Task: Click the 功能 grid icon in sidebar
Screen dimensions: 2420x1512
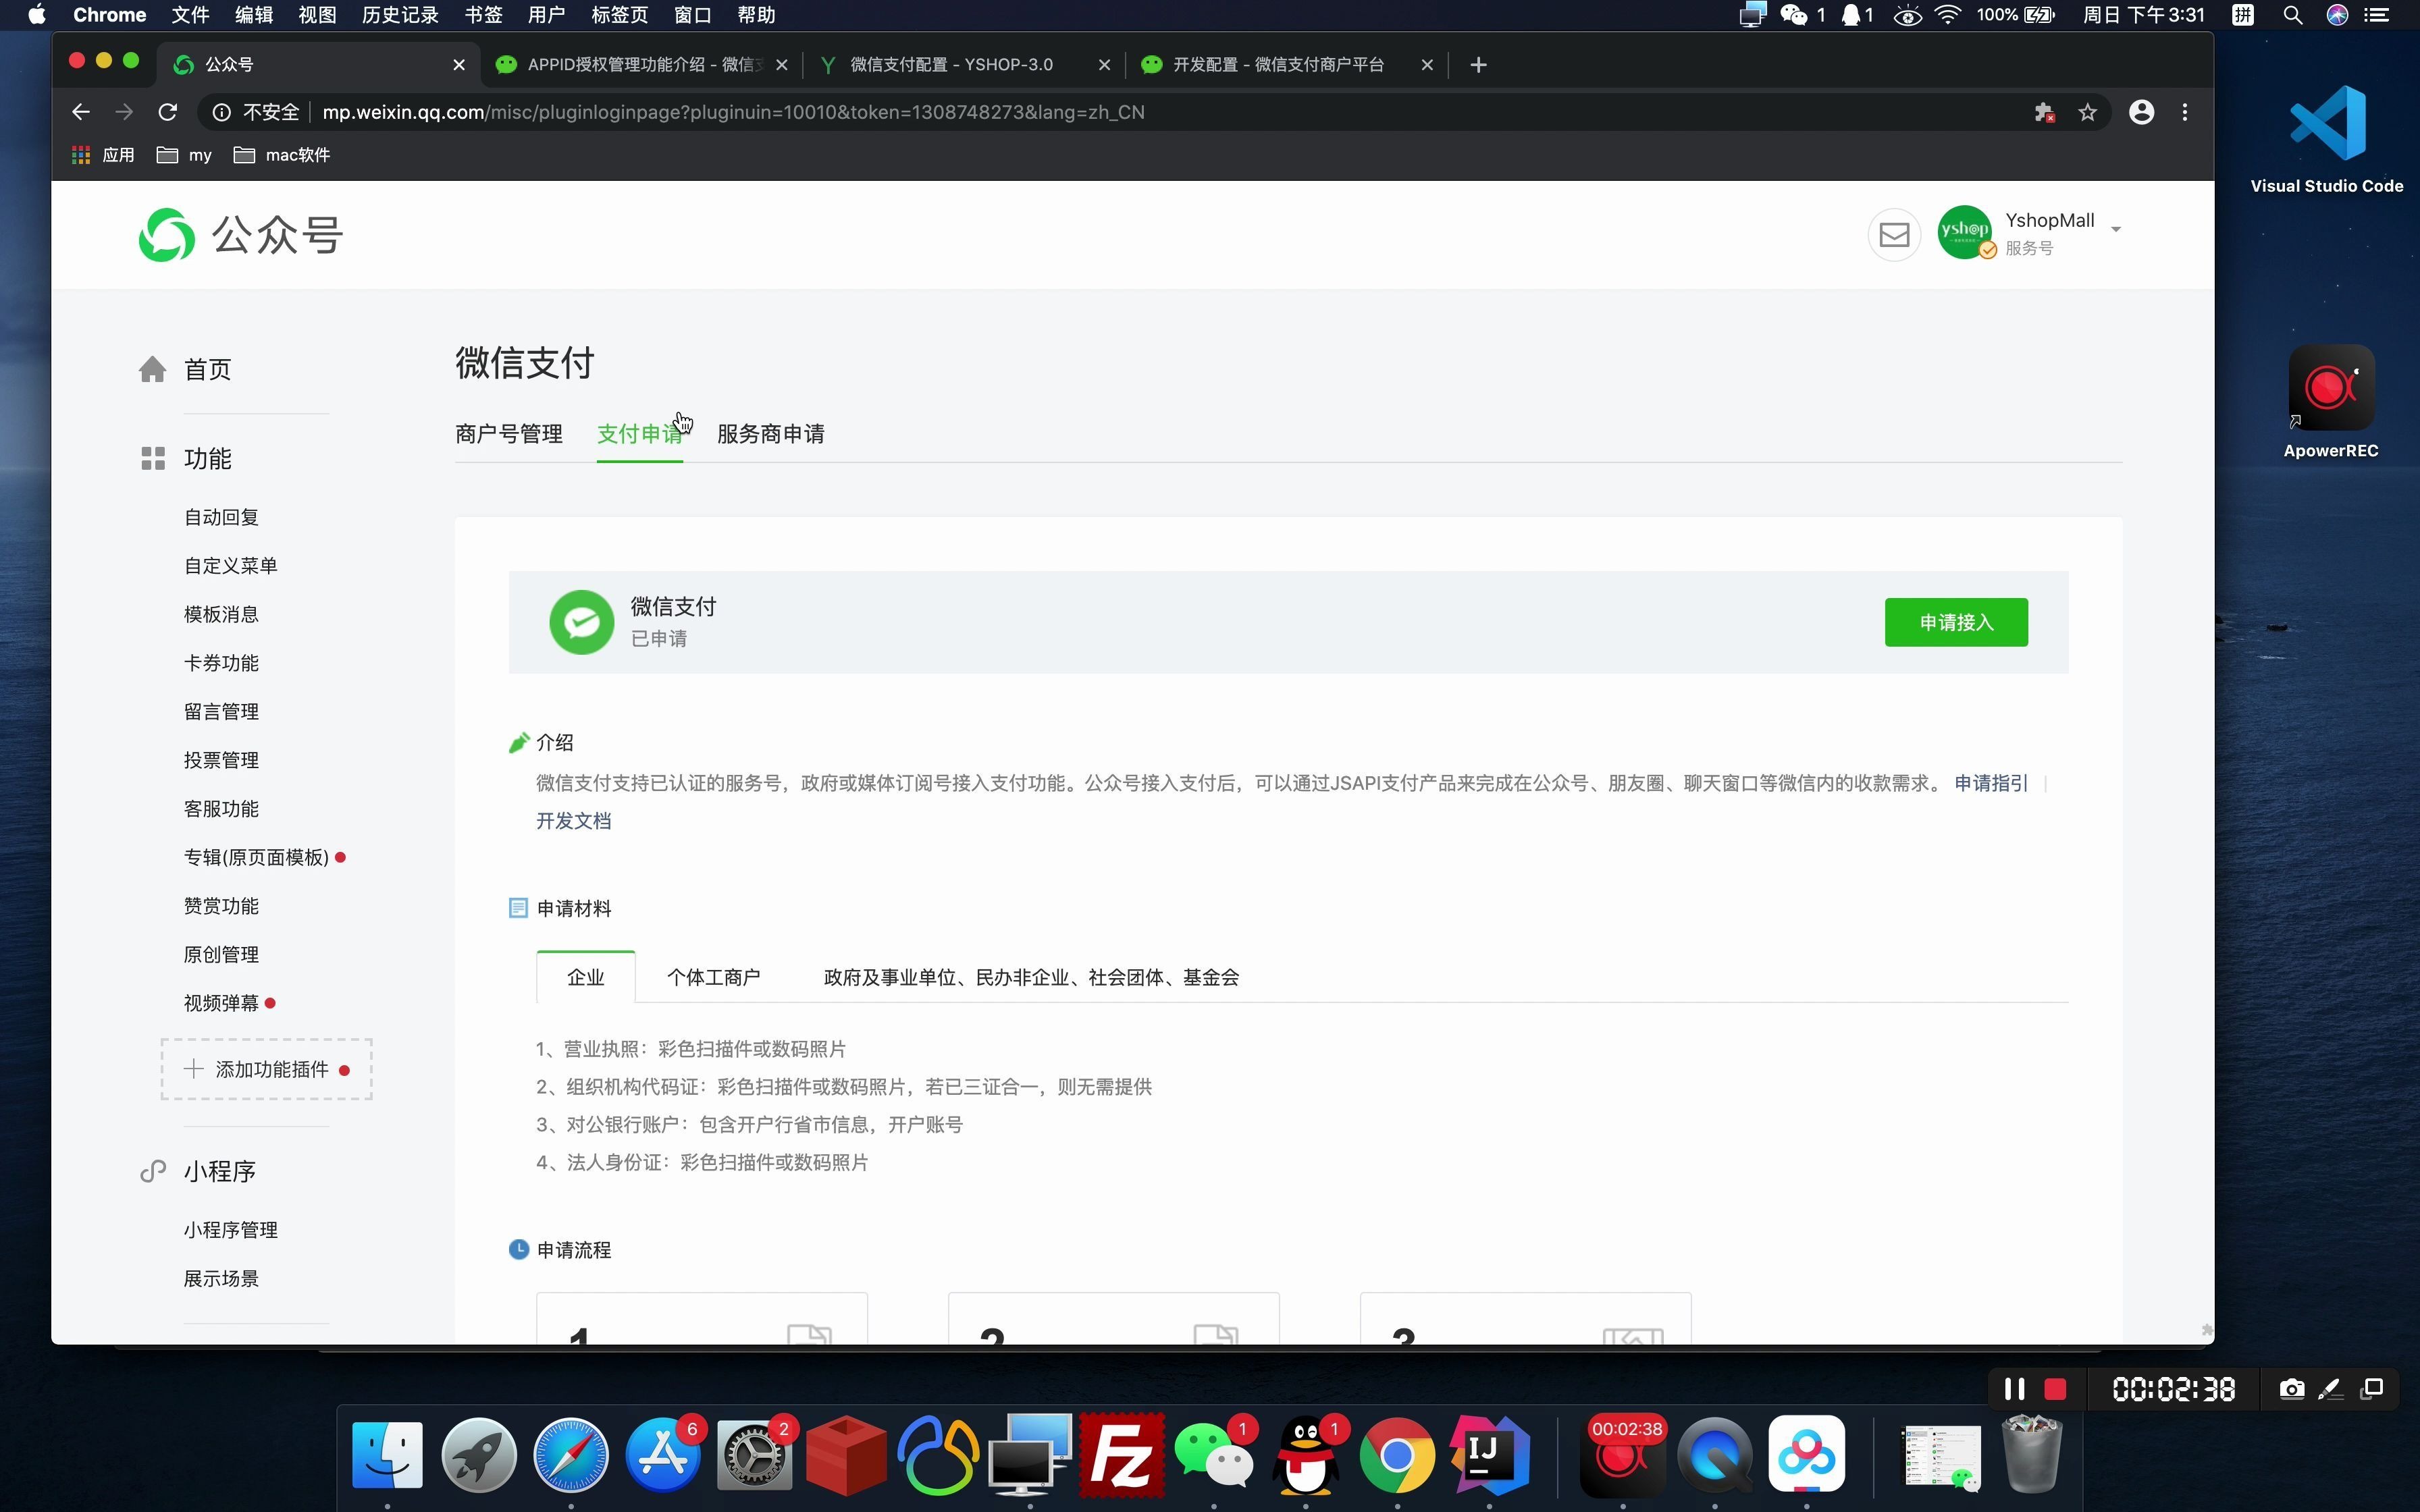Action: click(x=152, y=458)
